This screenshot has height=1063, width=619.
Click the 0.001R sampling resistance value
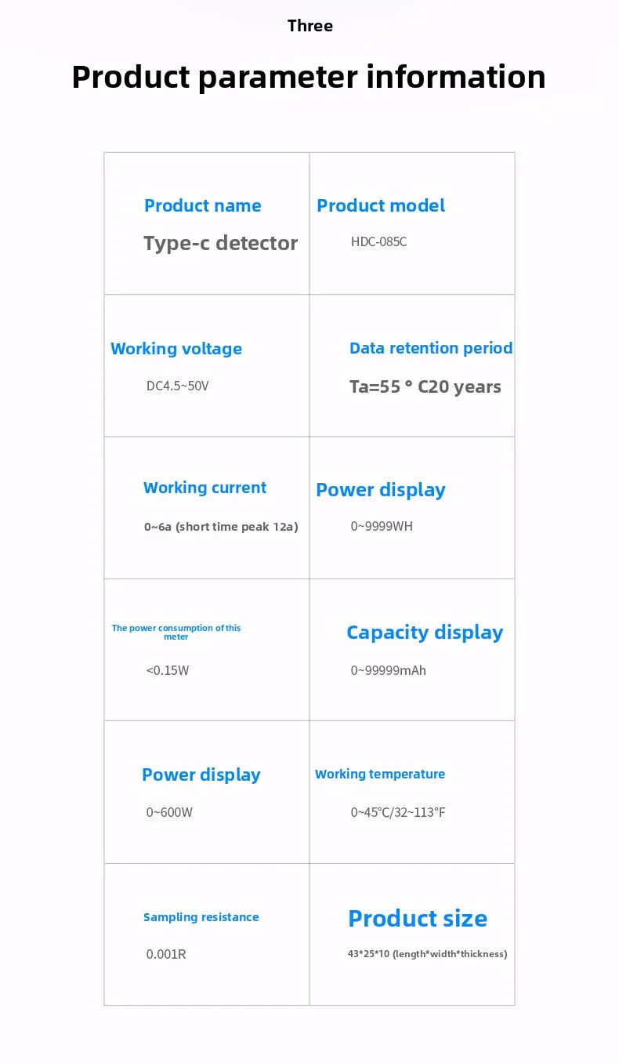click(x=166, y=954)
